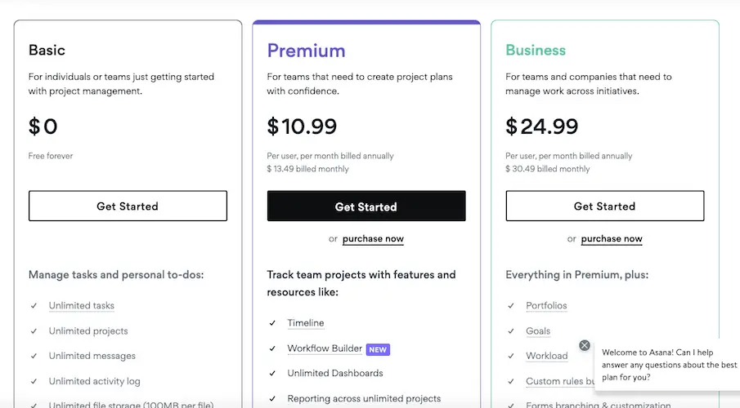
Task: Open the Portfolios feature link
Action: [546, 306]
